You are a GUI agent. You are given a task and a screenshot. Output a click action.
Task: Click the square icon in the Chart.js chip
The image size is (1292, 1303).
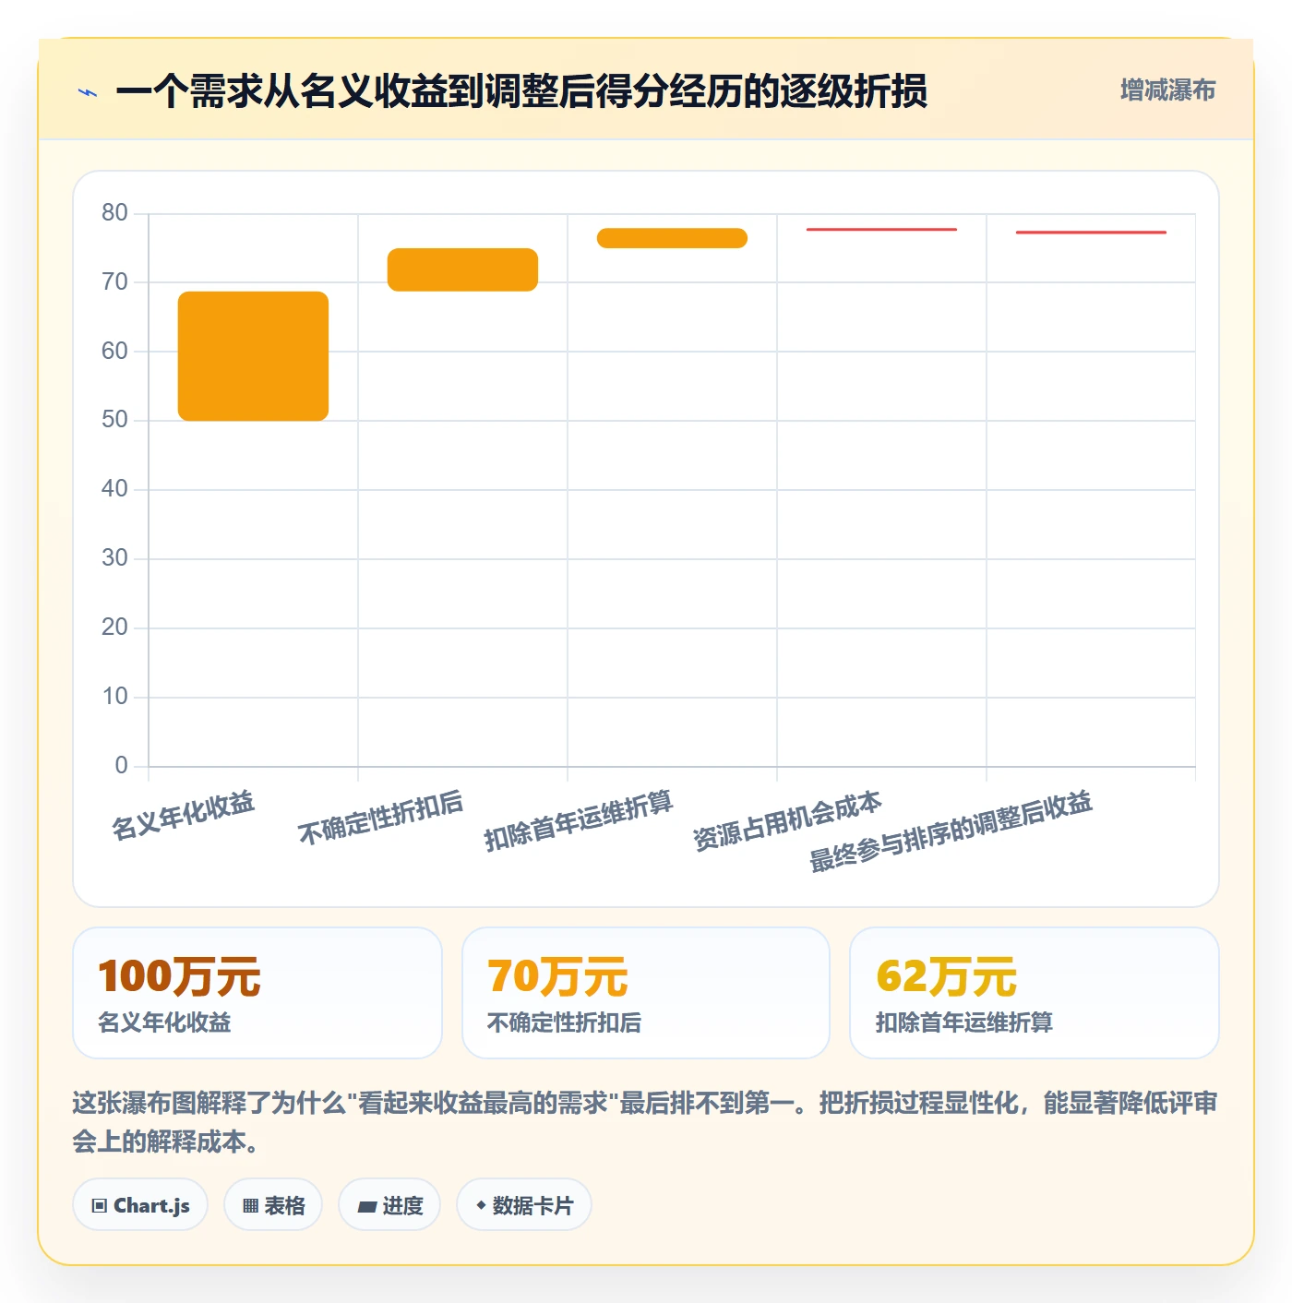[100, 1205]
